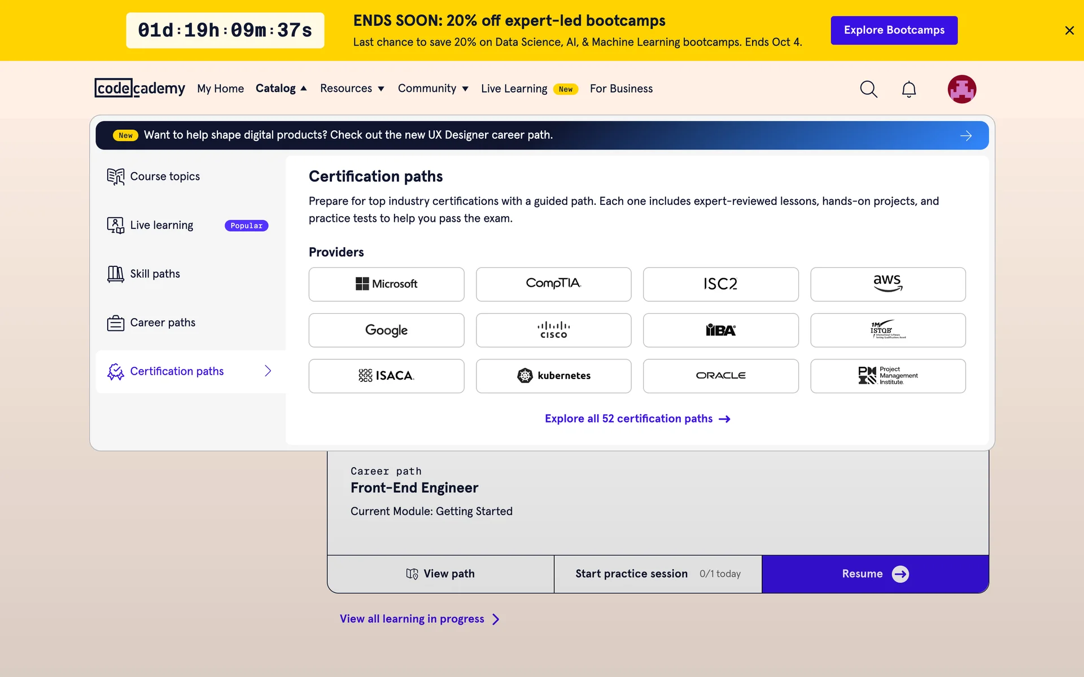Viewport: 1084px width, 677px height.
Task: Open the user profile avatar
Action: (961, 89)
